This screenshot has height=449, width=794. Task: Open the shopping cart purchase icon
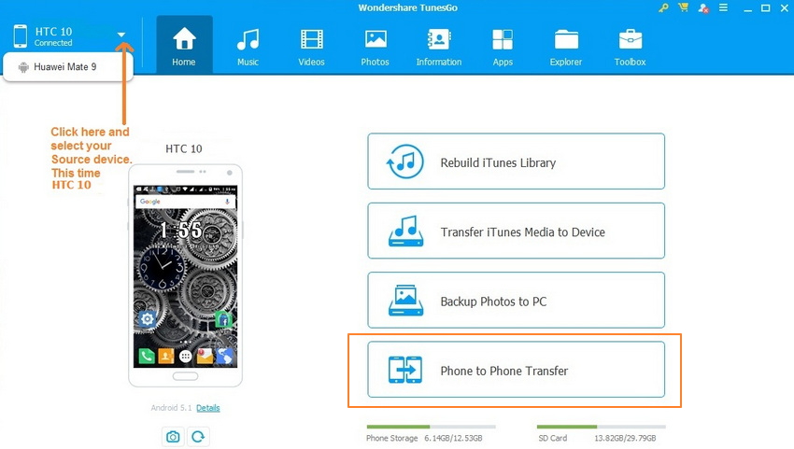tap(683, 8)
